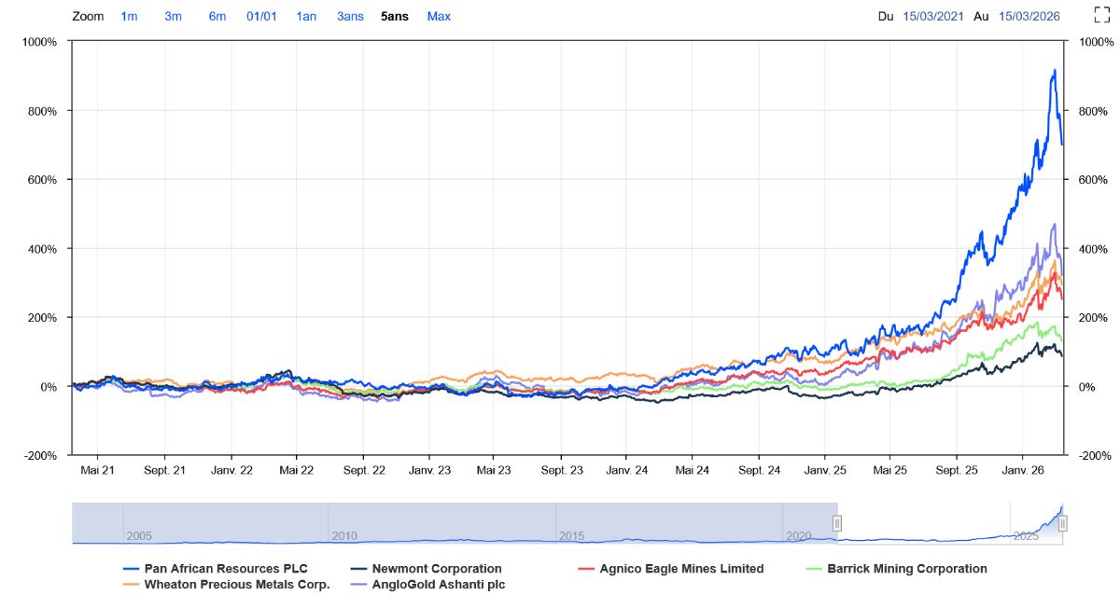Toggle AngloGold Ashanti plc legend item
Screen dimensions: 1120x608
[x=427, y=585]
